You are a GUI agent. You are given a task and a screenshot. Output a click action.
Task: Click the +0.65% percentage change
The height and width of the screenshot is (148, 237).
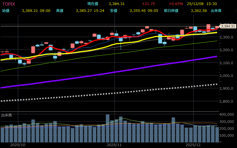pos(176,4)
